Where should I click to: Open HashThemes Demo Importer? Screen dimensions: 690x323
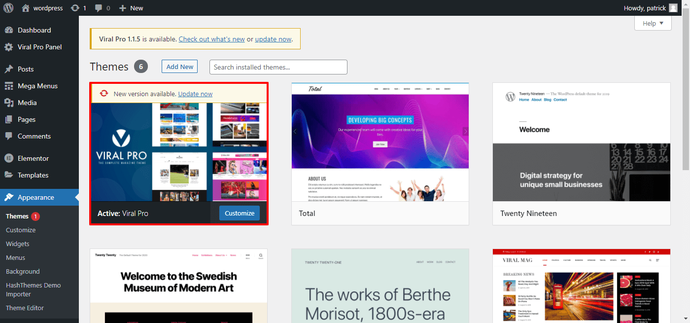(34, 289)
